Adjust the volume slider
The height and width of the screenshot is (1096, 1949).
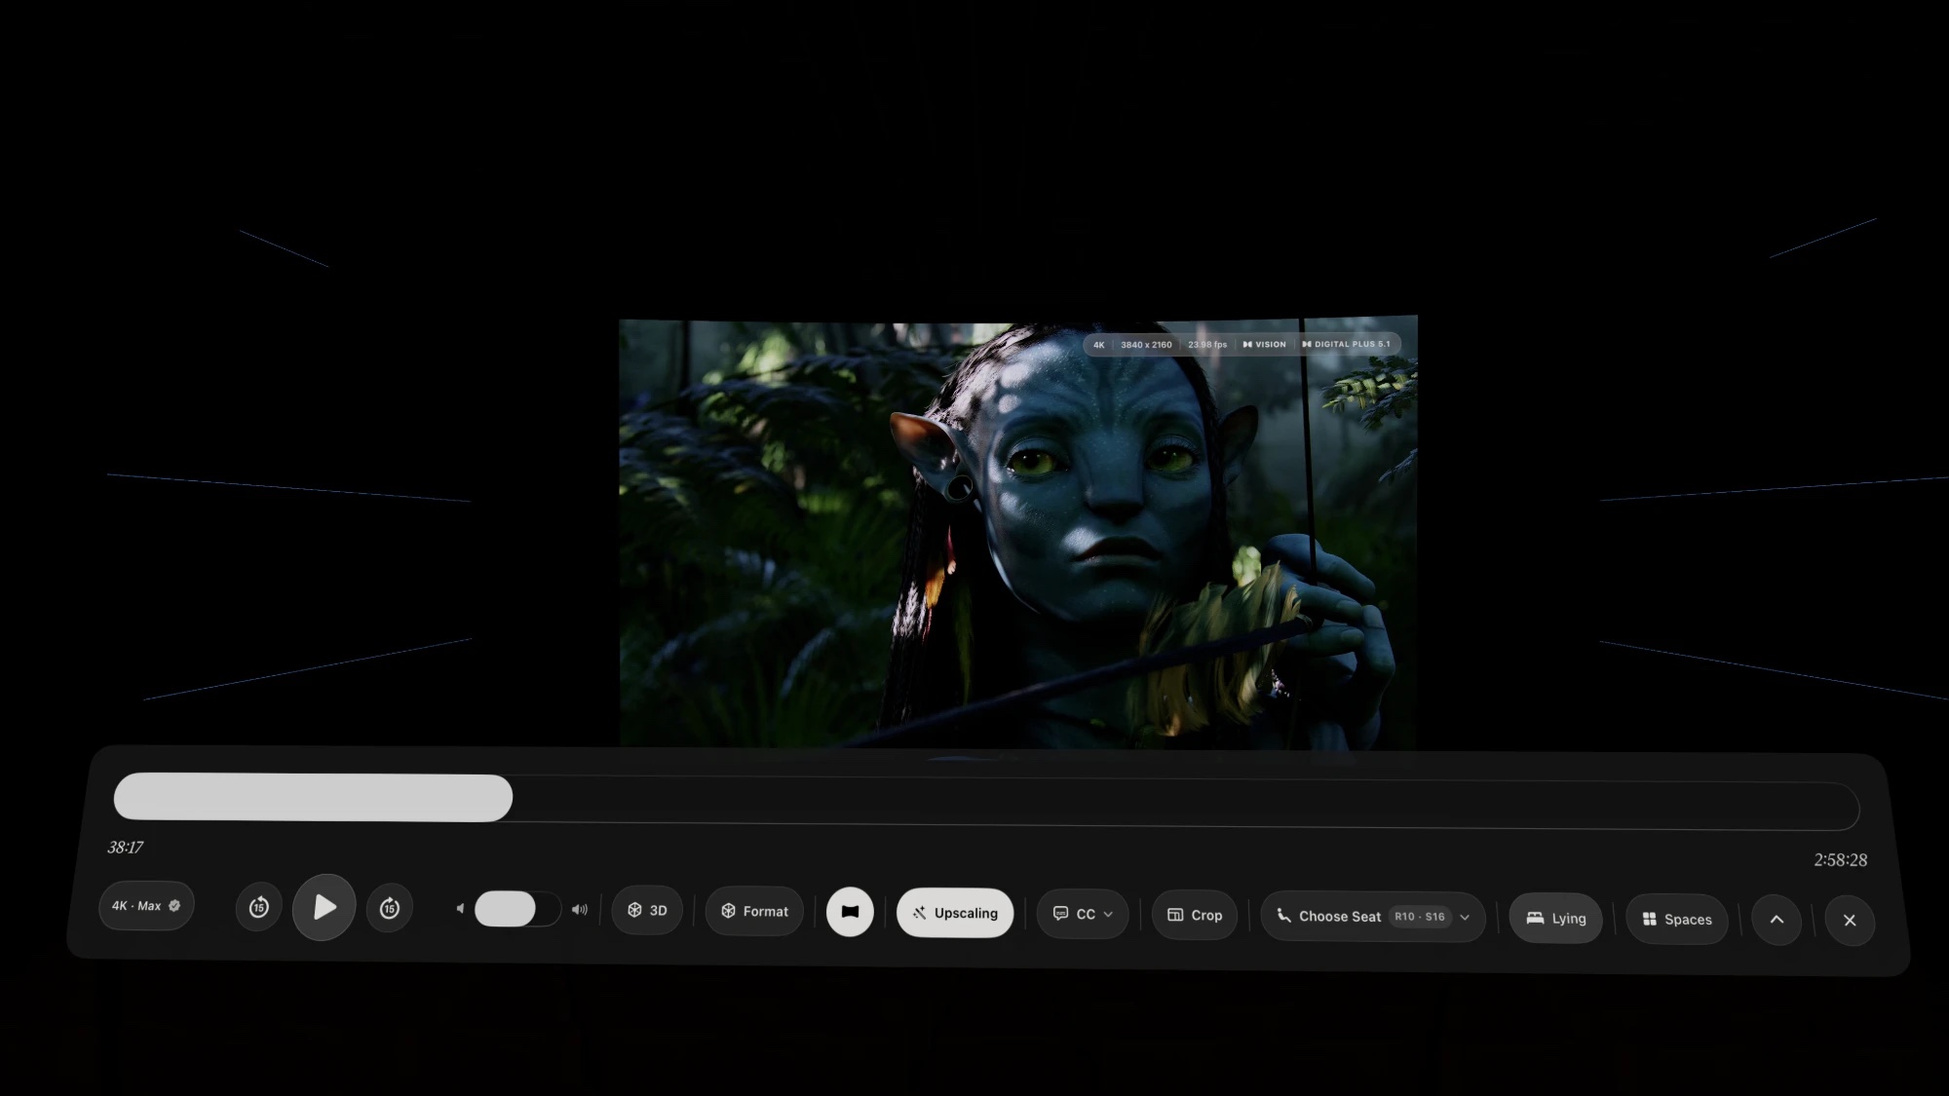(x=517, y=909)
